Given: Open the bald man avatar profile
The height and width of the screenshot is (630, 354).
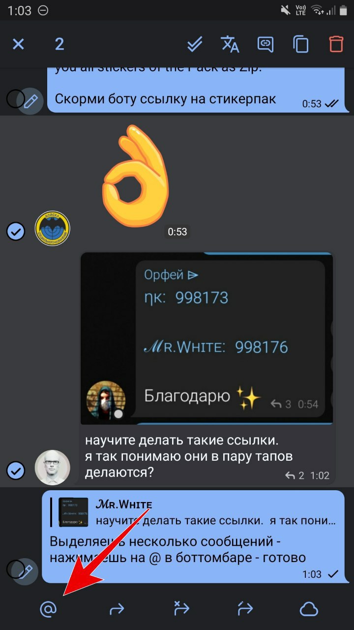Looking at the screenshot, I should [53, 468].
